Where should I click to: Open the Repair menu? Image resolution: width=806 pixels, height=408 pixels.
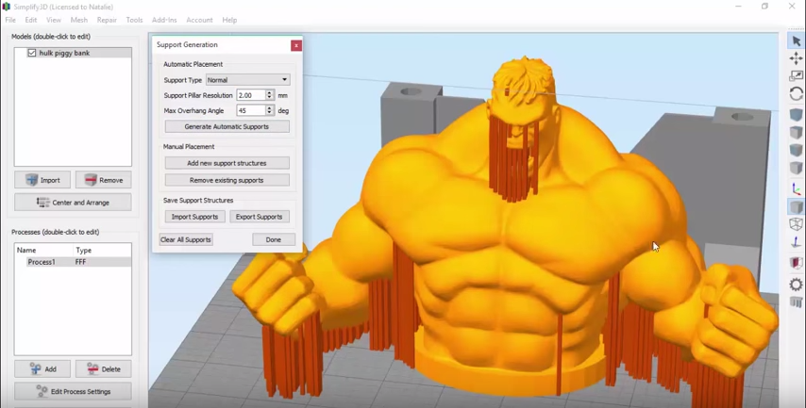(x=107, y=20)
